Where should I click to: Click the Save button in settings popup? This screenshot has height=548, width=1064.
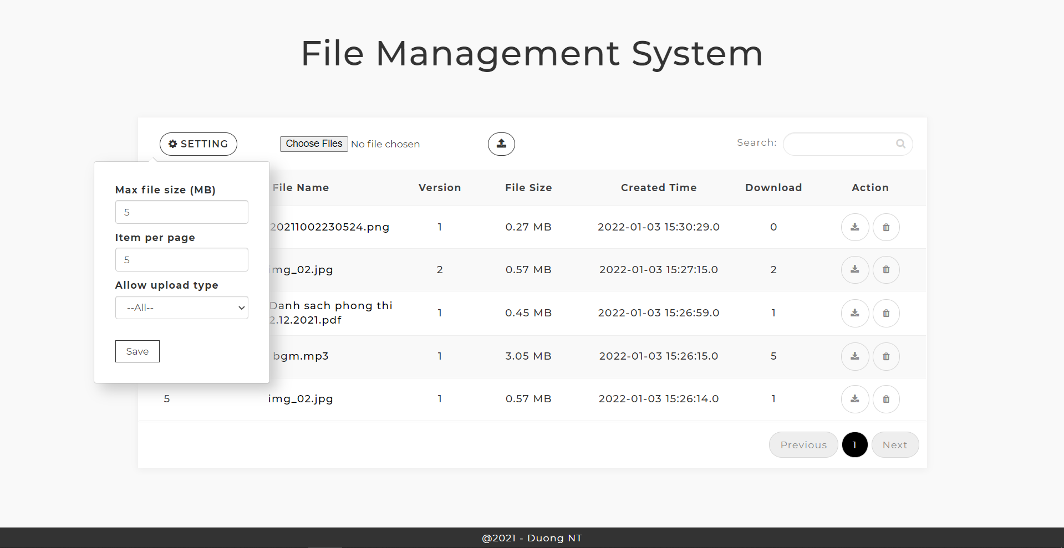[x=137, y=351]
